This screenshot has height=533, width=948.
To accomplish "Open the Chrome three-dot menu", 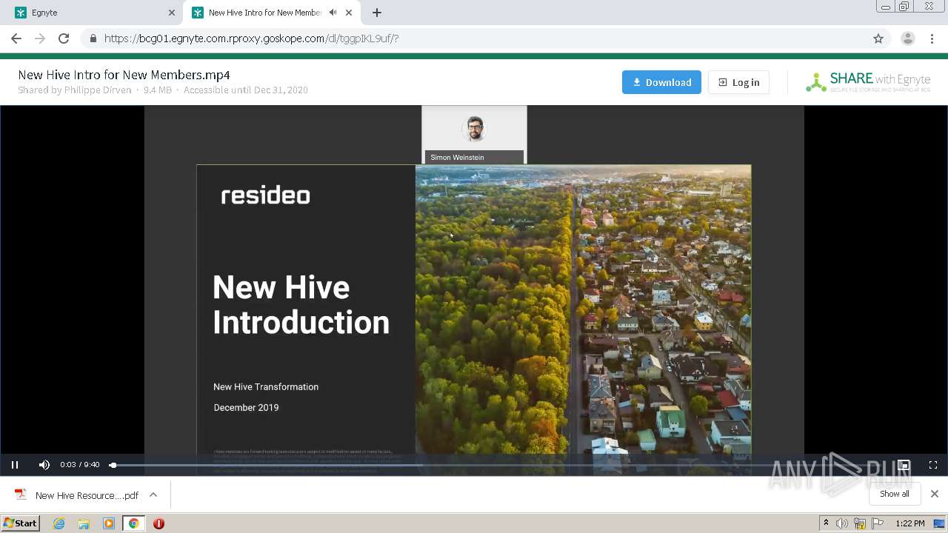I will coord(932,38).
